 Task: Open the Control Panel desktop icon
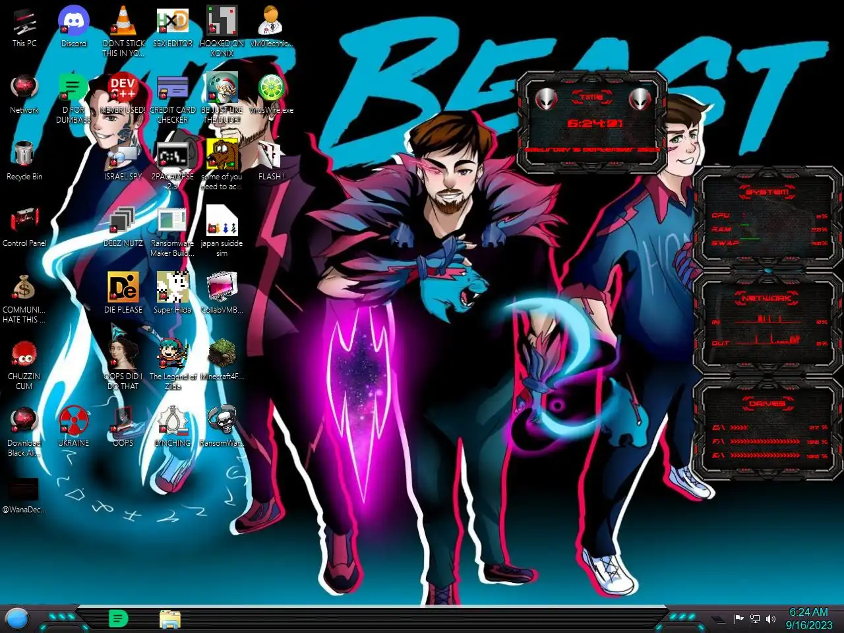[x=24, y=227]
